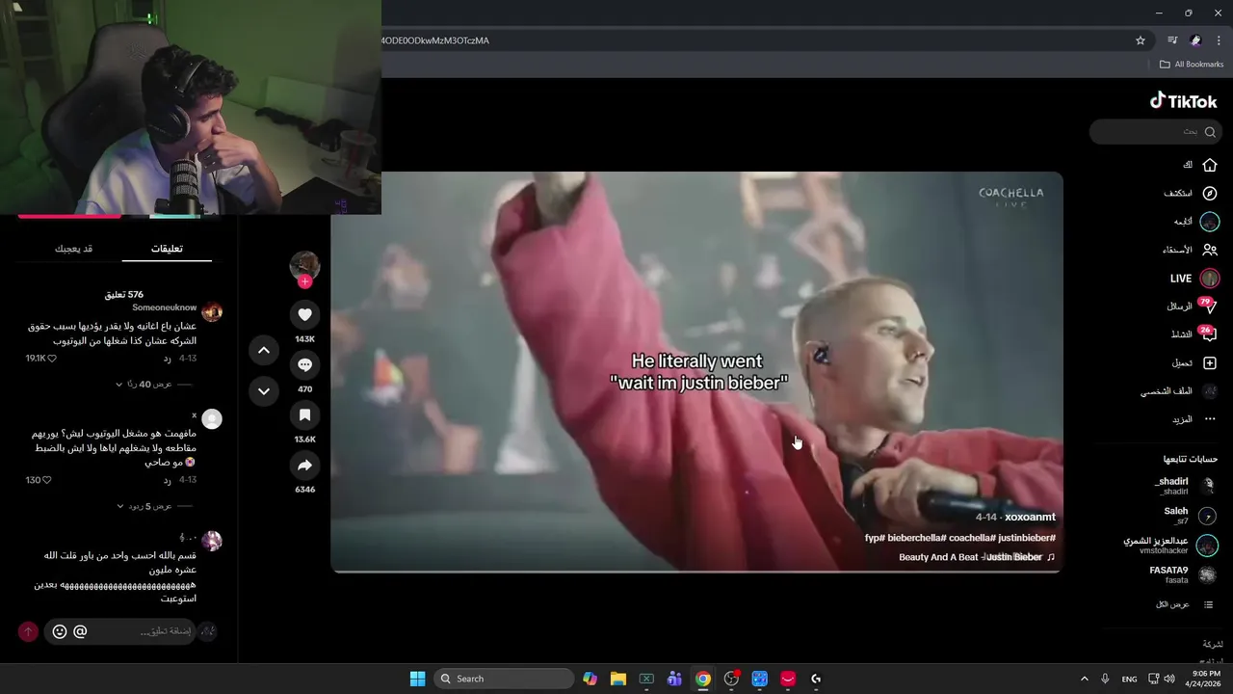The height and width of the screenshot is (694, 1233).
Task: Bookmark the video with the save icon
Action: point(304,414)
